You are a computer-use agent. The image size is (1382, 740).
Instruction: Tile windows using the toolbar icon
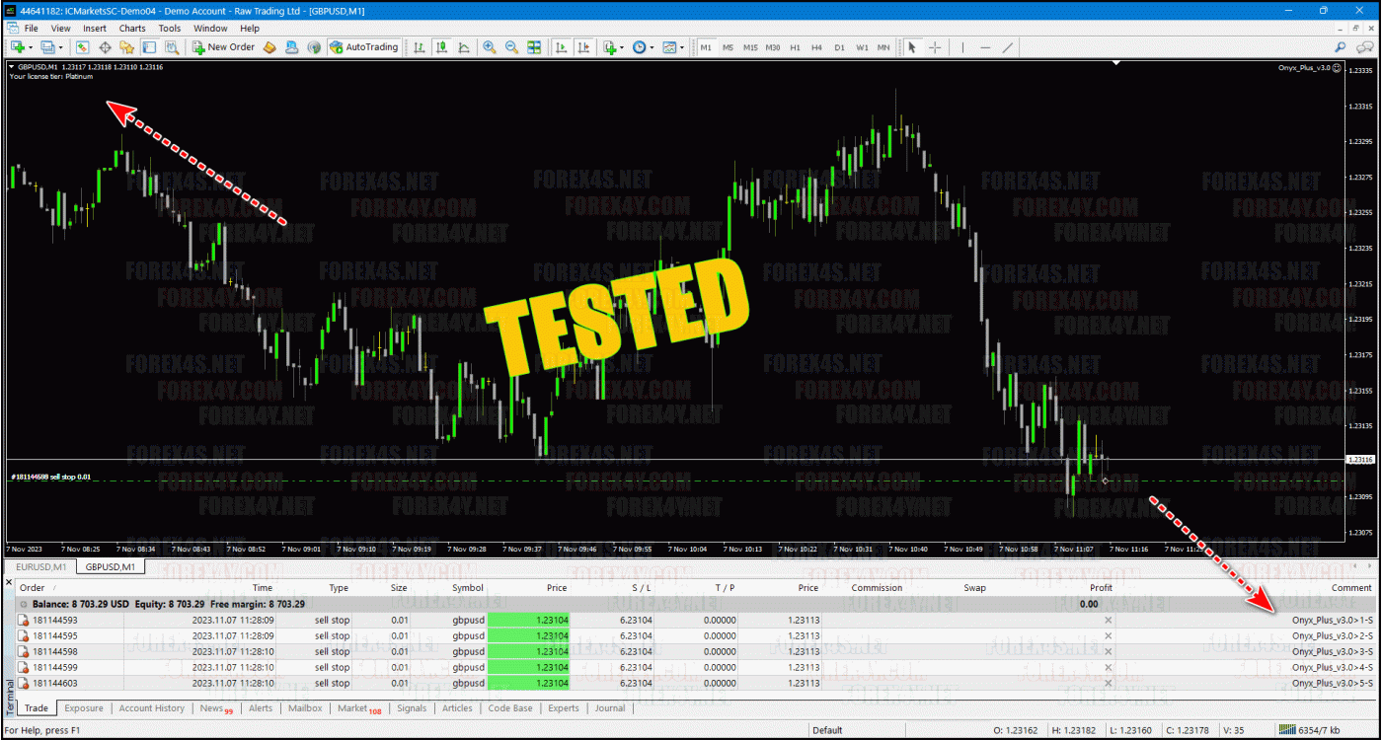pos(534,47)
